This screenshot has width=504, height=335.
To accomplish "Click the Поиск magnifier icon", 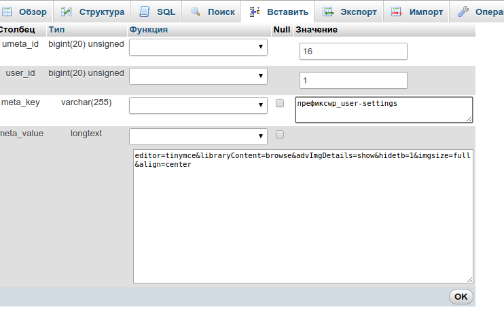I will pos(196,12).
